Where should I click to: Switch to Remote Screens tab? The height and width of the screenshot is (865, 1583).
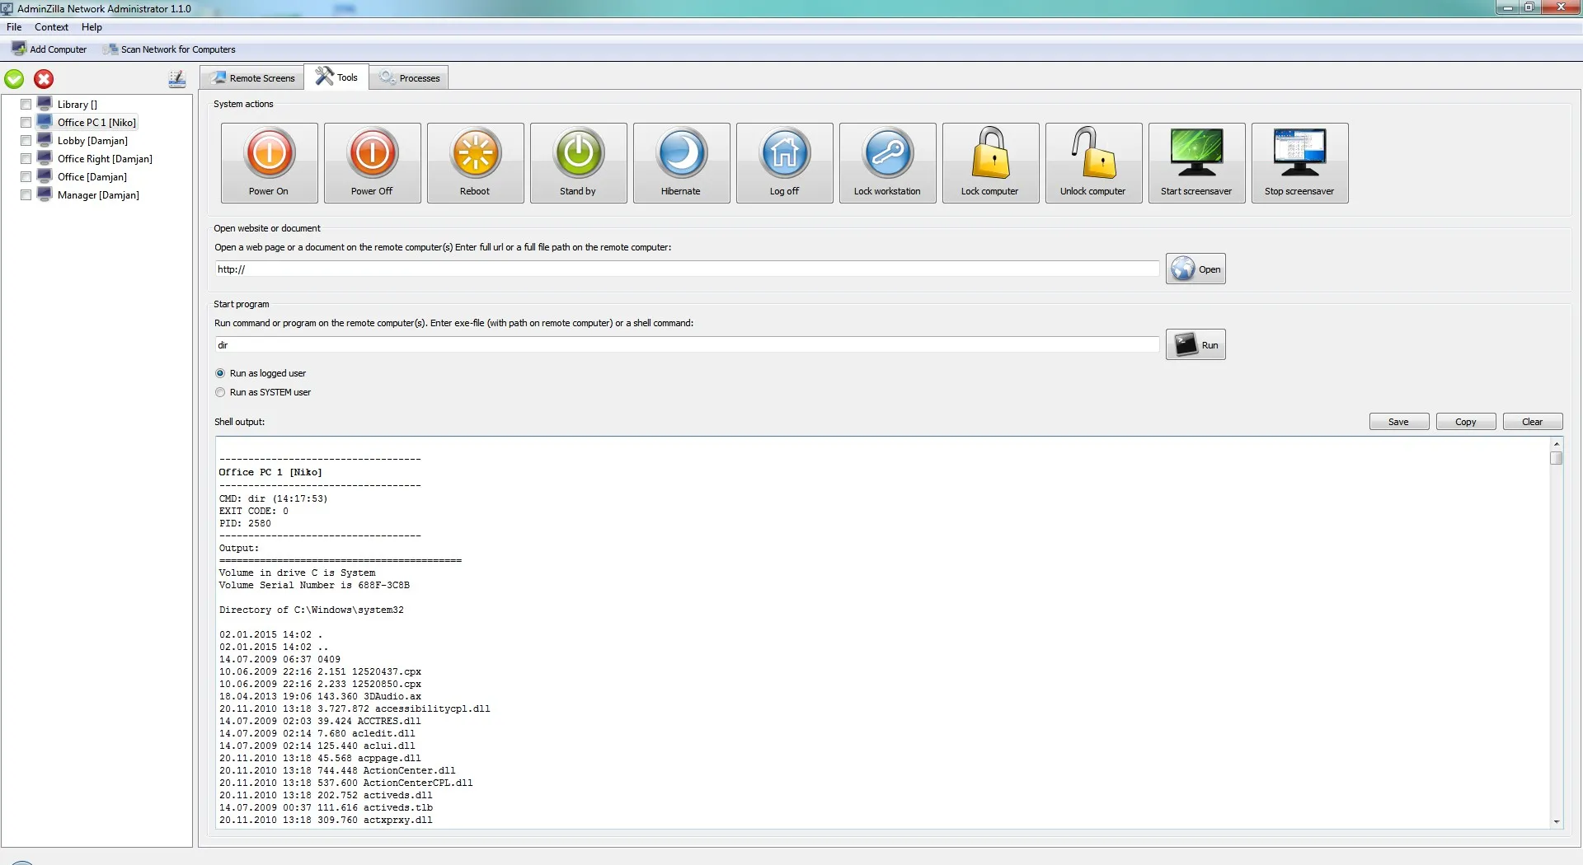coord(253,78)
